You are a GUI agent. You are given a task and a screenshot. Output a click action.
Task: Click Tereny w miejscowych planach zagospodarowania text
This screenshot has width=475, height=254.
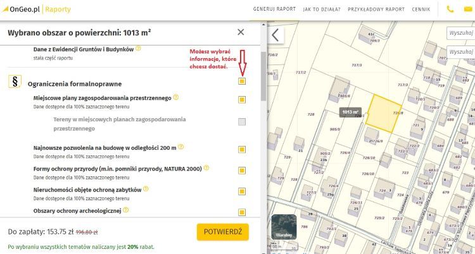[120, 124]
